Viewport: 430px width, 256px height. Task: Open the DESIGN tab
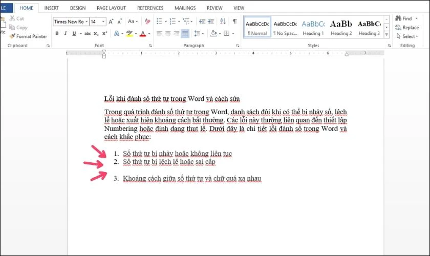click(x=78, y=8)
